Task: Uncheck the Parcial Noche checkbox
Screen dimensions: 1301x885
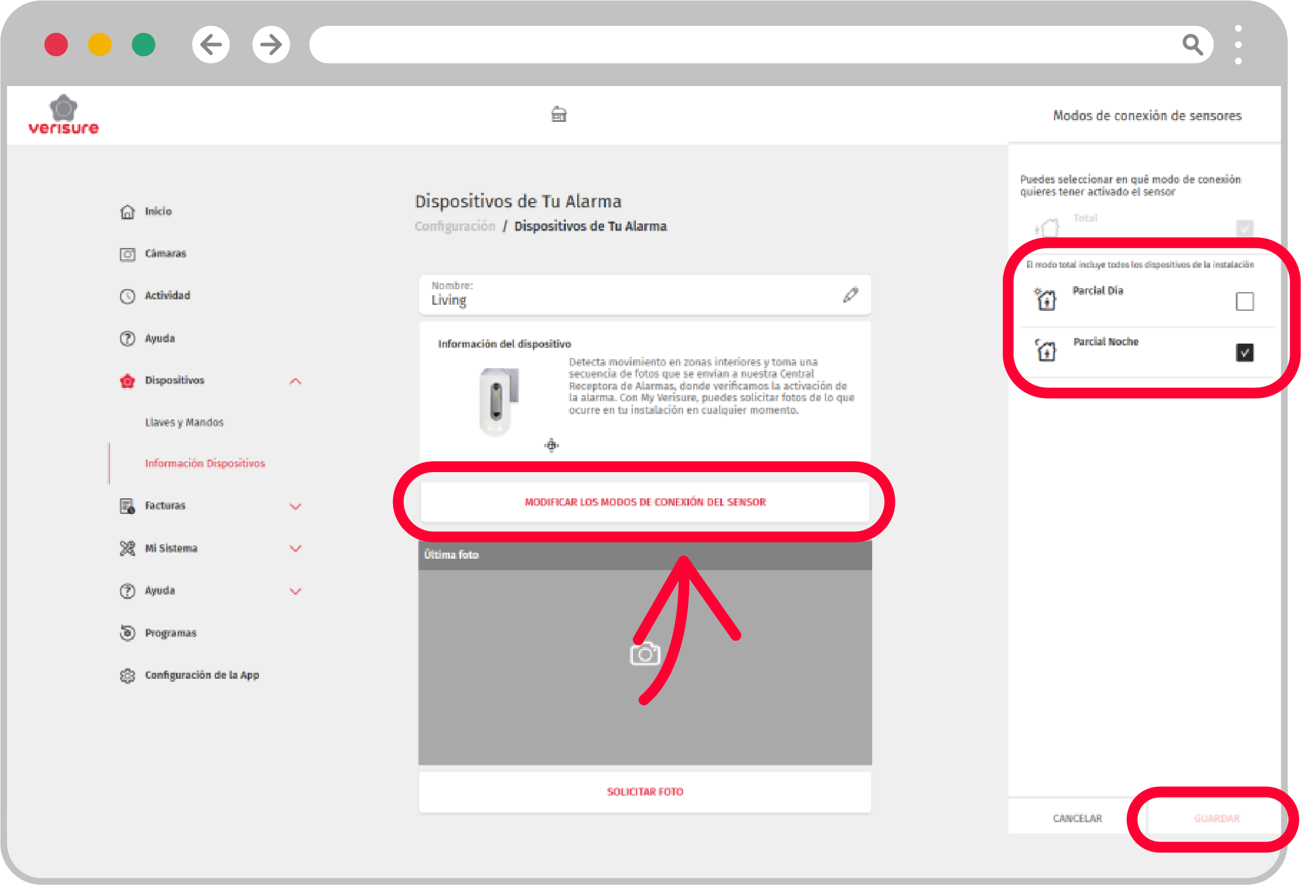Action: click(1245, 353)
